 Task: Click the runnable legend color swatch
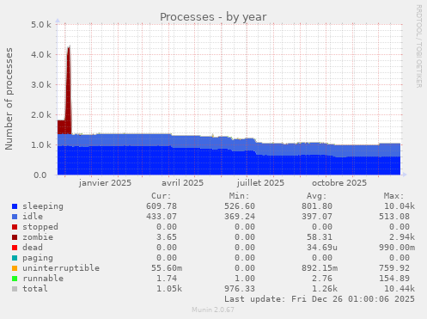[15, 279]
